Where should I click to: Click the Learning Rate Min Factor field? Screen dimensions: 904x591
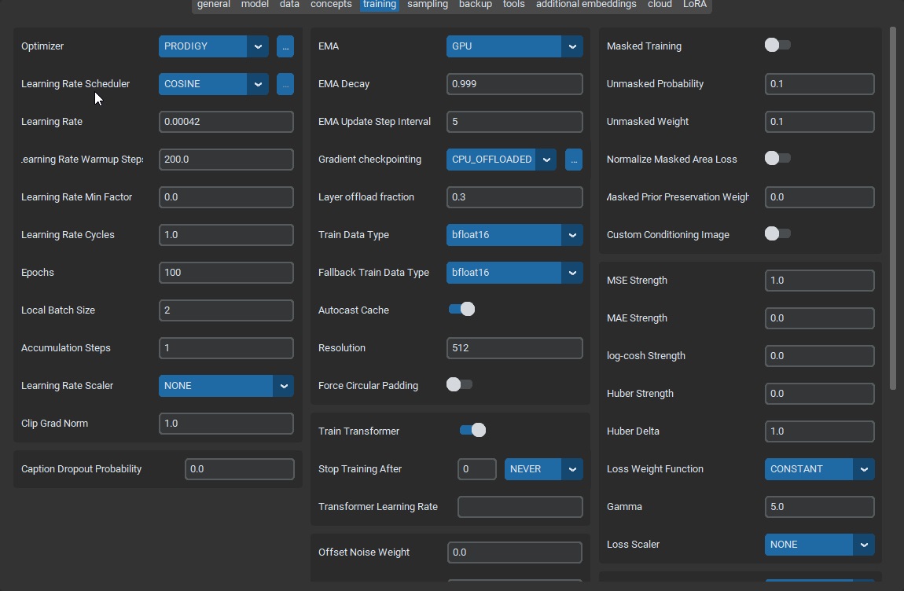click(226, 197)
